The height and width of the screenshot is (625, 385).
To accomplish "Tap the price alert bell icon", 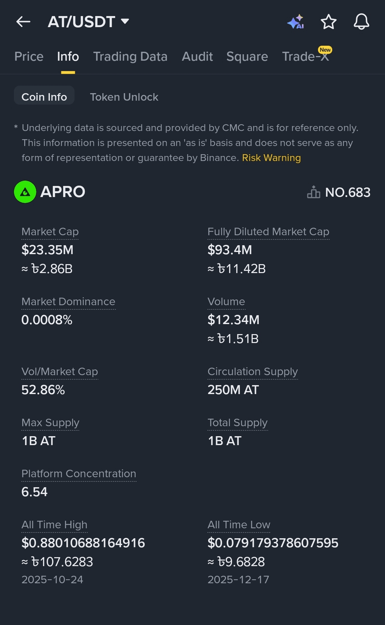I will (361, 22).
